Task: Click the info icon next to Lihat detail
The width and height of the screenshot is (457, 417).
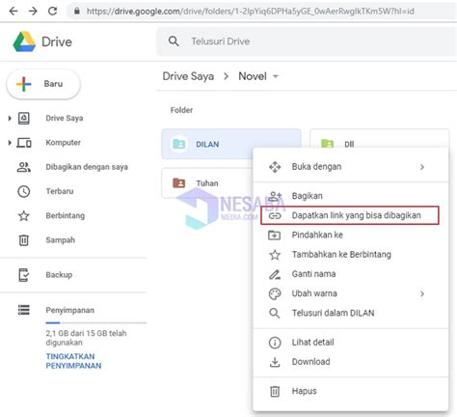Action: click(275, 343)
